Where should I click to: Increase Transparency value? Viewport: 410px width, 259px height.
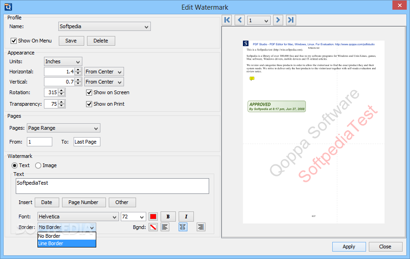click(62, 102)
